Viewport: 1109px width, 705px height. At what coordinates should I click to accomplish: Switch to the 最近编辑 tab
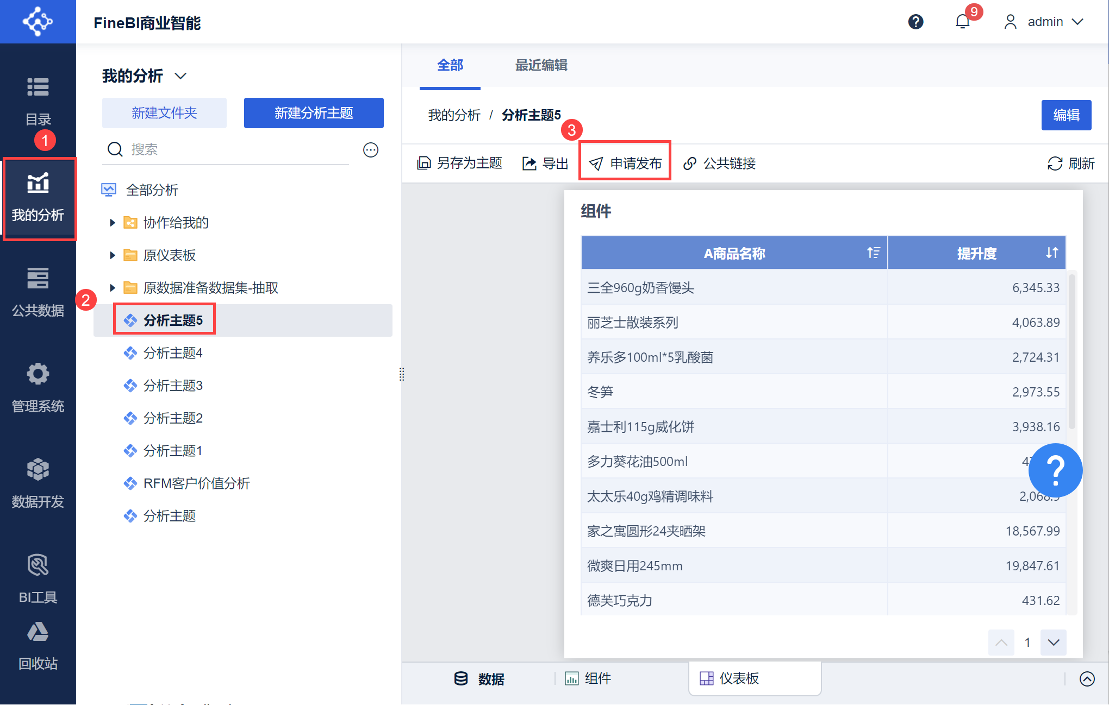[x=541, y=65]
